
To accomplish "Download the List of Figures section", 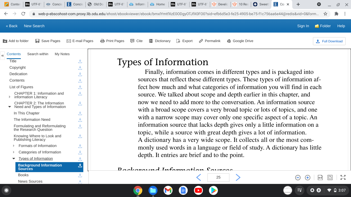I will [x=80, y=87].
